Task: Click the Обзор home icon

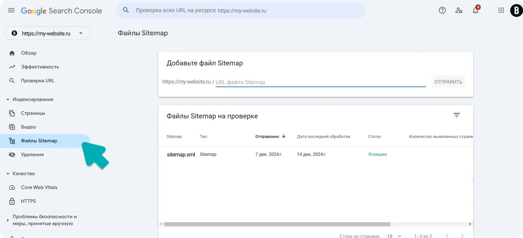Action: point(12,53)
